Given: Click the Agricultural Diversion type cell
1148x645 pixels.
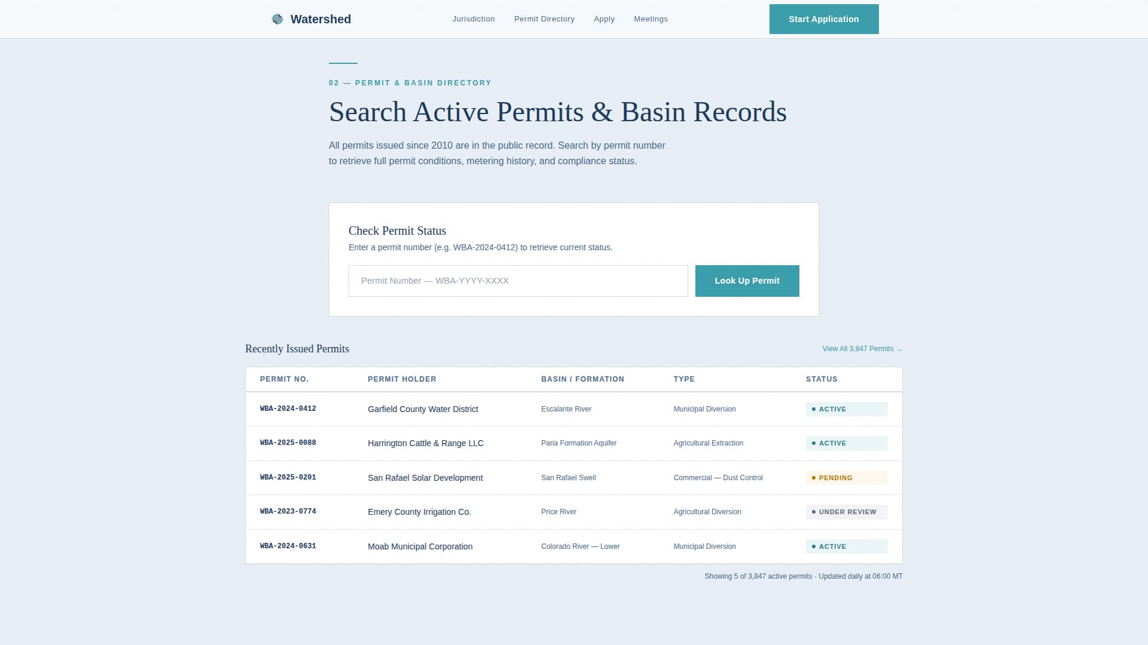Looking at the screenshot, I should pyautogui.click(x=707, y=512).
